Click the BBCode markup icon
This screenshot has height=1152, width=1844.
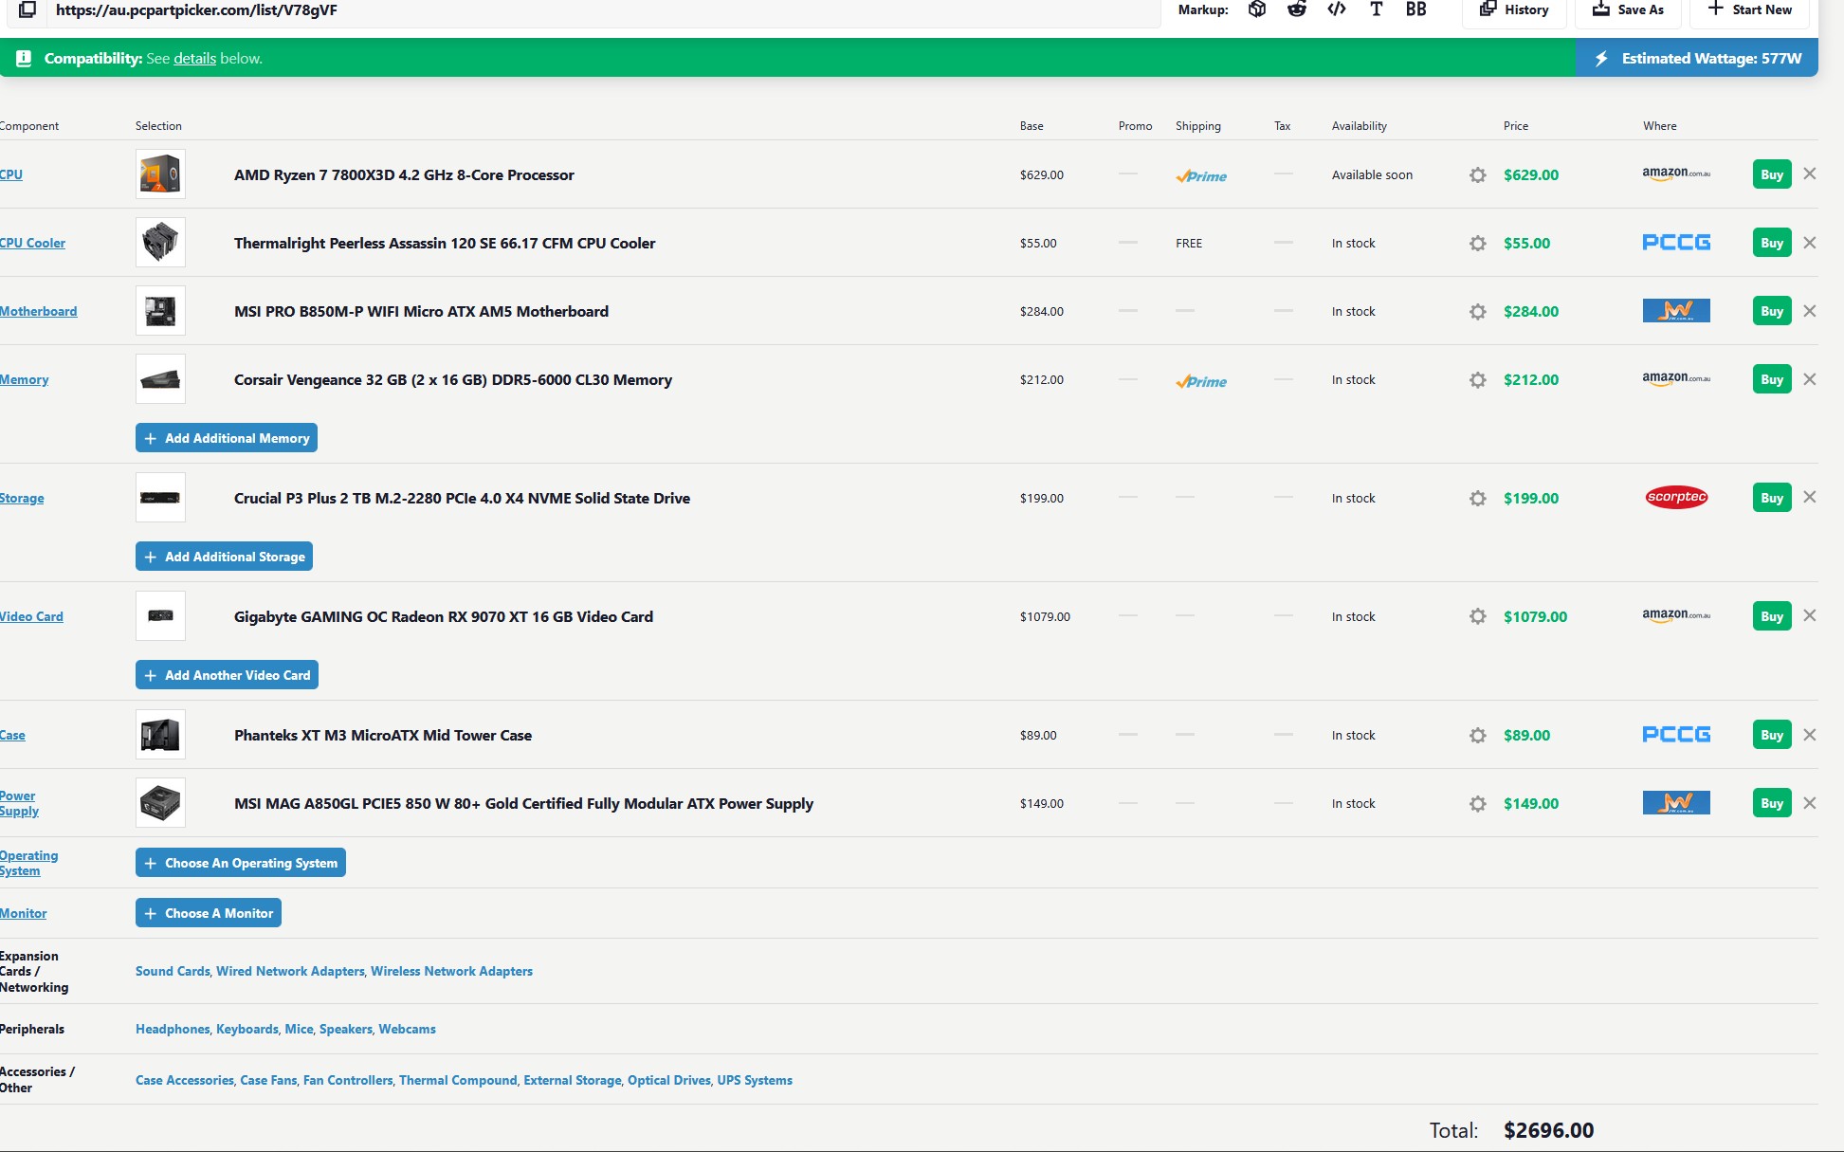click(1415, 9)
